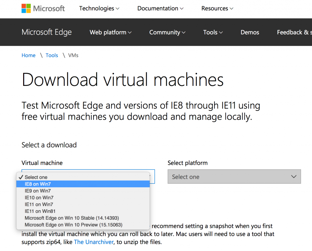Open The Unarchiver link

tap(94, 242)
